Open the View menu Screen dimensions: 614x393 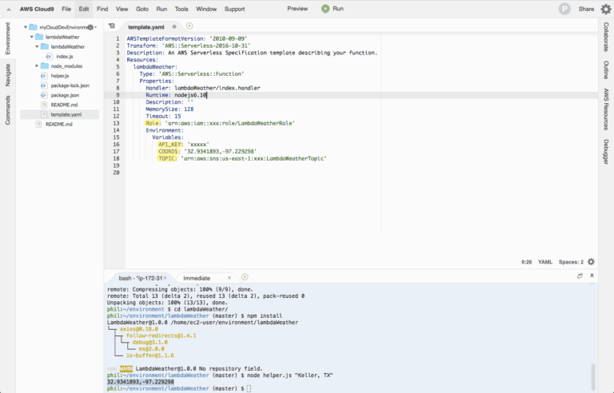(122, 9)
